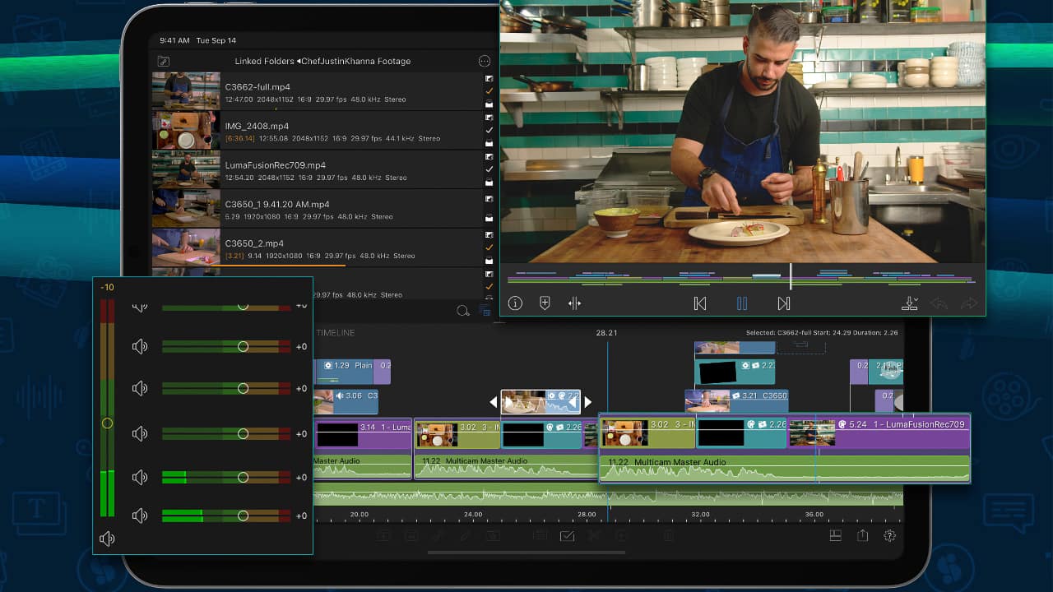Open the insert clip dropdown in the preview
1053x592 pixels.
[910, 303]
